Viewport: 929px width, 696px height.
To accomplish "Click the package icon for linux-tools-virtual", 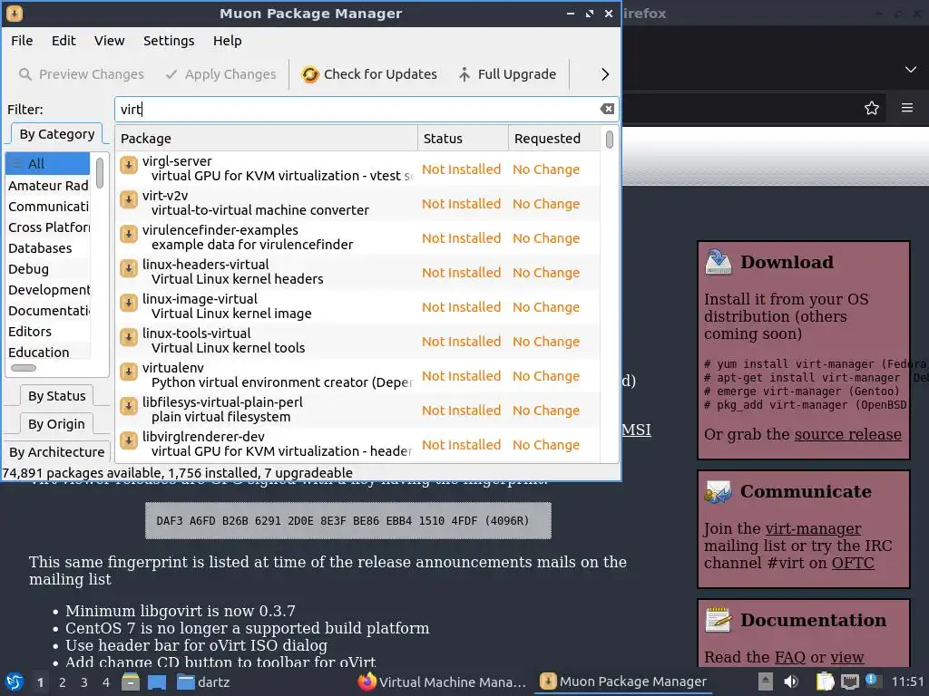I will tap(129, 337).
